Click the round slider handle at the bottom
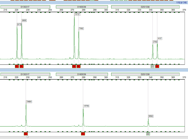188x139 pixels. point(28,137)
